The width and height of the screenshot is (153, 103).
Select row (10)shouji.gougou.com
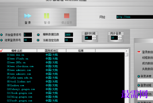point(62,89)
